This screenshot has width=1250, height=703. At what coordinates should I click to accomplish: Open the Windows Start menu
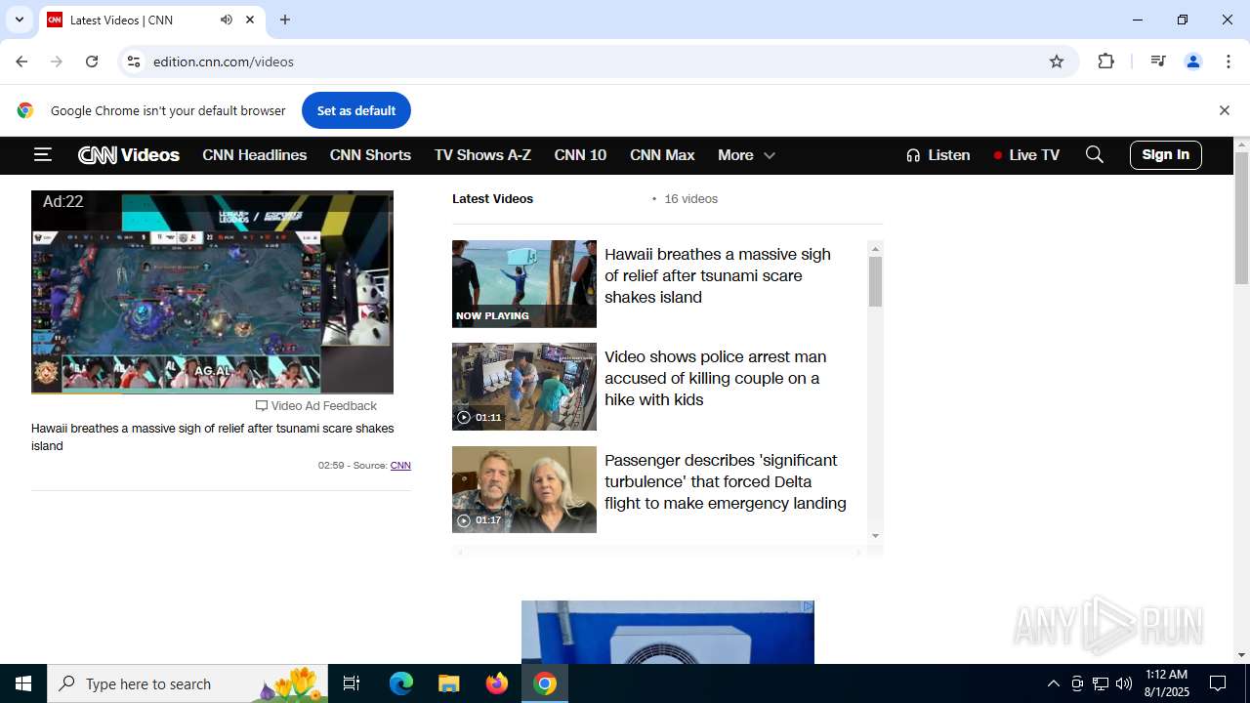click(23, 683)
